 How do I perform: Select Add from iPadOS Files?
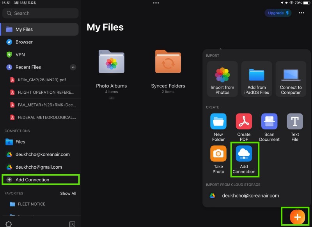point(257,75)
